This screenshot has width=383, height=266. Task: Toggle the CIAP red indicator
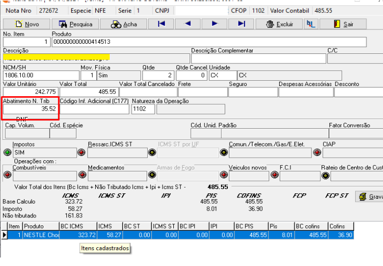click(317, 152)
